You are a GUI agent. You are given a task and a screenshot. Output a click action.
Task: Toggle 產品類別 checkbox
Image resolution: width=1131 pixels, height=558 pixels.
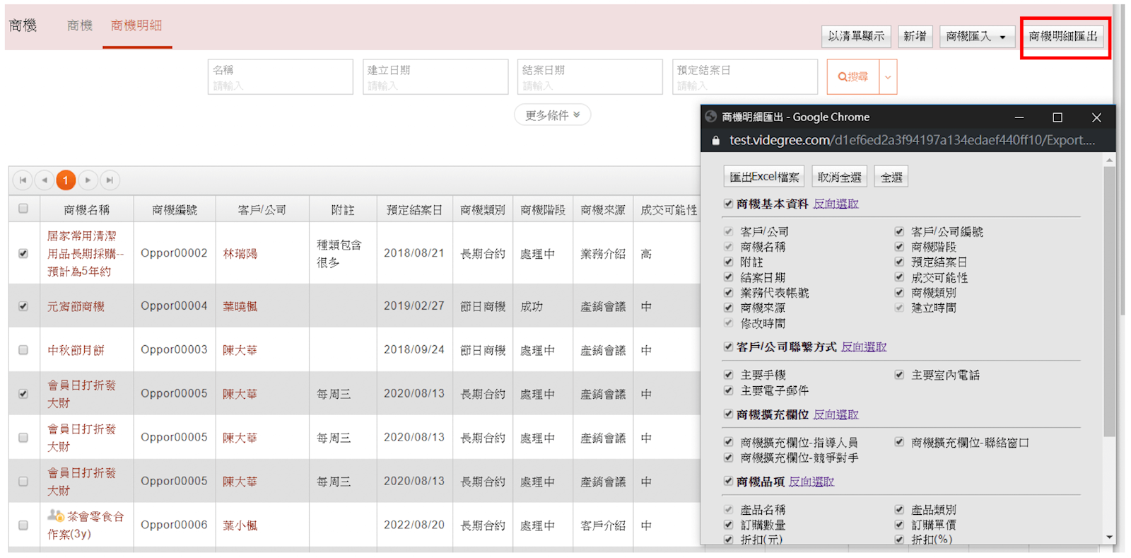[899, 509]
